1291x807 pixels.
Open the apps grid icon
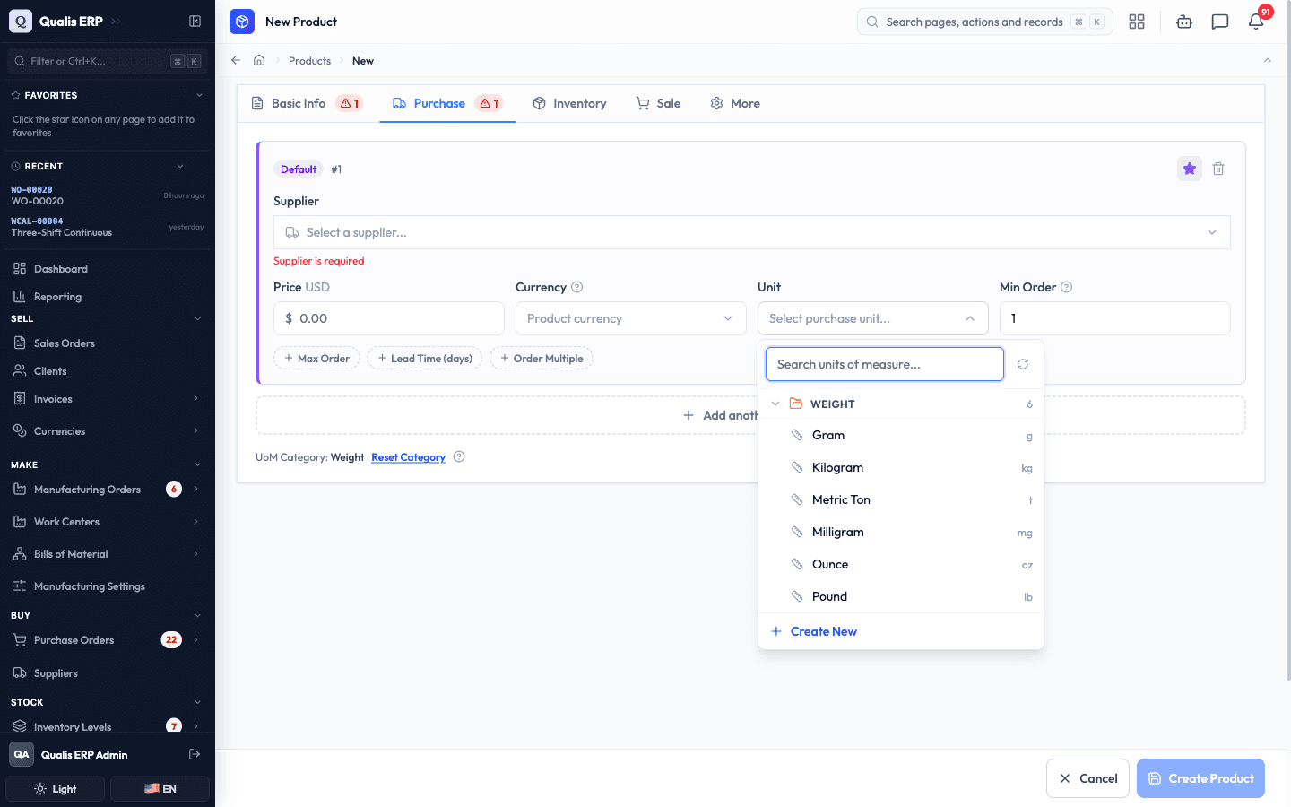[x=1137, y=22]
